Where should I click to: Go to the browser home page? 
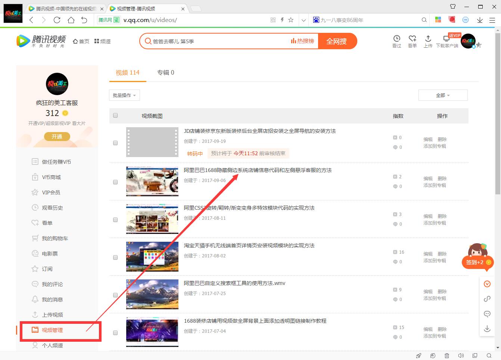pyautogui.click(x=71, y=20)
